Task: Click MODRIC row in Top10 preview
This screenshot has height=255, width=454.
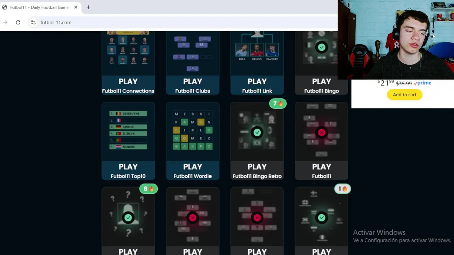Action: [x=128, y=147]
